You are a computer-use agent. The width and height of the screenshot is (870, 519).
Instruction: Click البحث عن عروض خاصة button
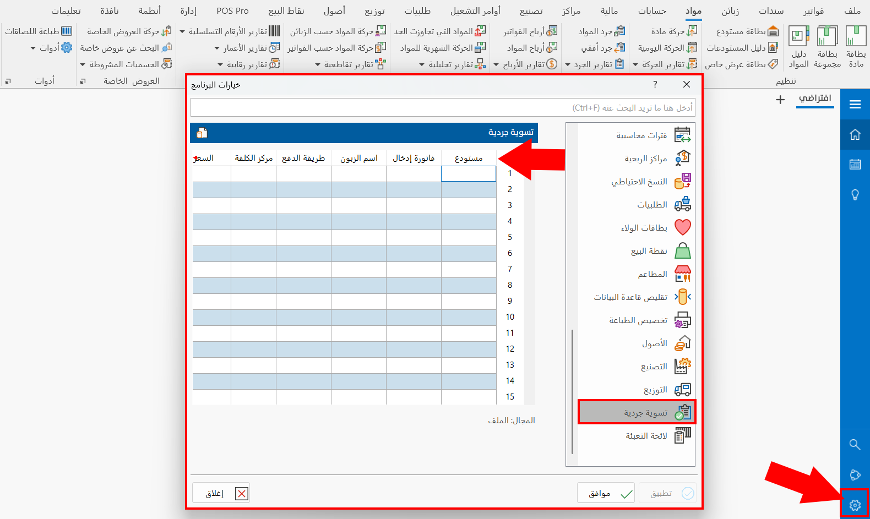[x=126, y=48]
